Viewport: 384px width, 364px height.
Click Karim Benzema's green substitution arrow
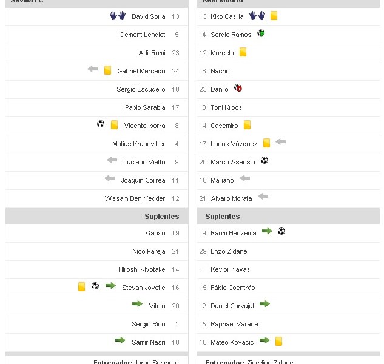click(x=267, y=231)
